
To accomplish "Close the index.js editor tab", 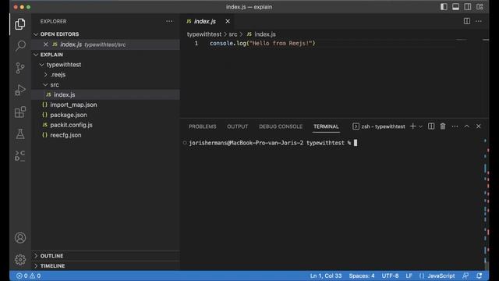I will tap(228, 21).
